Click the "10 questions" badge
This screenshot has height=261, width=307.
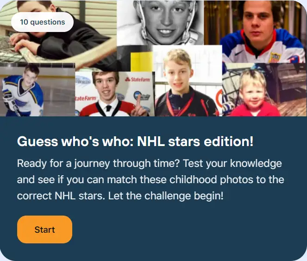42,22
